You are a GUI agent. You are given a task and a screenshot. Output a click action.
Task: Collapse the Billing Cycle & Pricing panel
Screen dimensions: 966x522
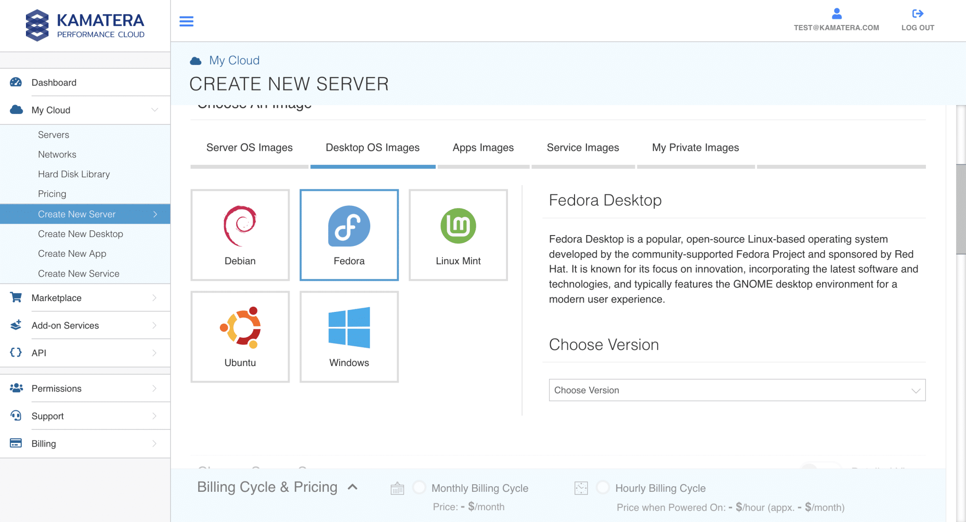[x=352, y=487]
